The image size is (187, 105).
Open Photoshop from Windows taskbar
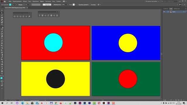(x=85, y=103)
